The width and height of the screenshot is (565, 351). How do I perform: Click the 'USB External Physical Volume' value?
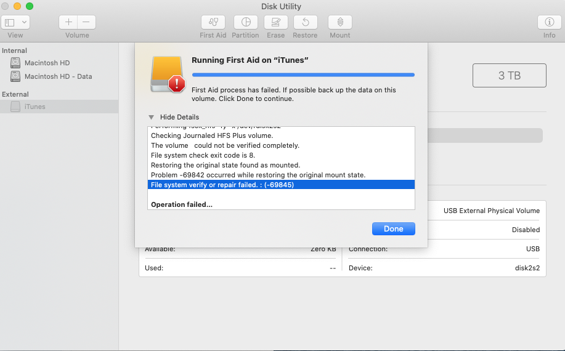coord(492,211)
